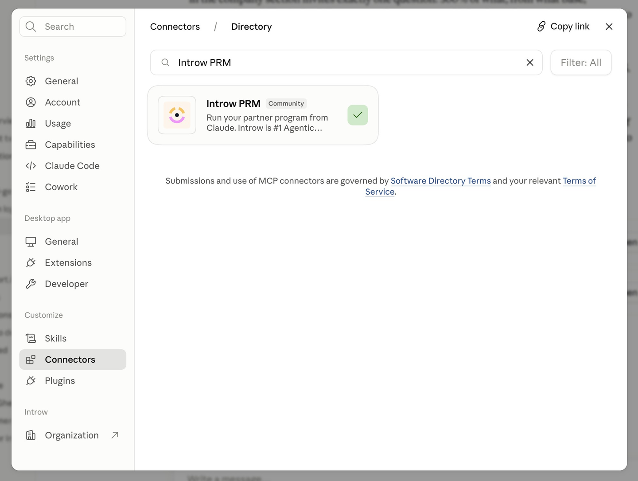Click the Directory breadcrumb
Image resolution: width=638 pixels, height=481 pixels.
pos(252,27)
